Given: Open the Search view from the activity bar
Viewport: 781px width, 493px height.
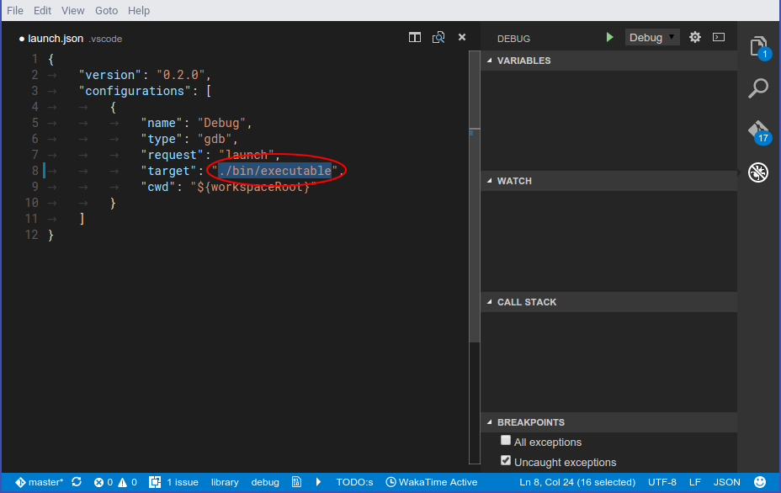Looking at the screenshot, I should (x=758, y=87).
